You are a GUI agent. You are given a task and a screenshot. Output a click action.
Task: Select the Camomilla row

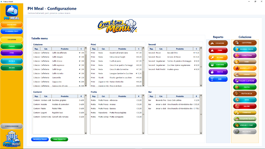tap(59, 78)
